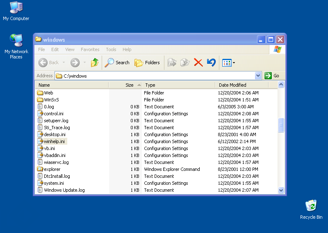Viewport: 328px width, 233px height.
Task: Select the explorer command icon
Action: [40, 169]
